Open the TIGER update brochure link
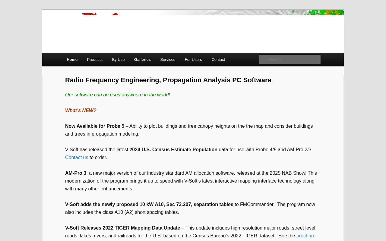 [306, 236]
